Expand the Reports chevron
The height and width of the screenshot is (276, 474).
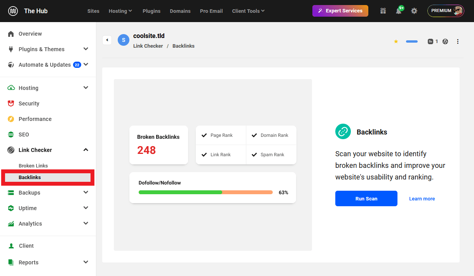(x=86, y=262)
